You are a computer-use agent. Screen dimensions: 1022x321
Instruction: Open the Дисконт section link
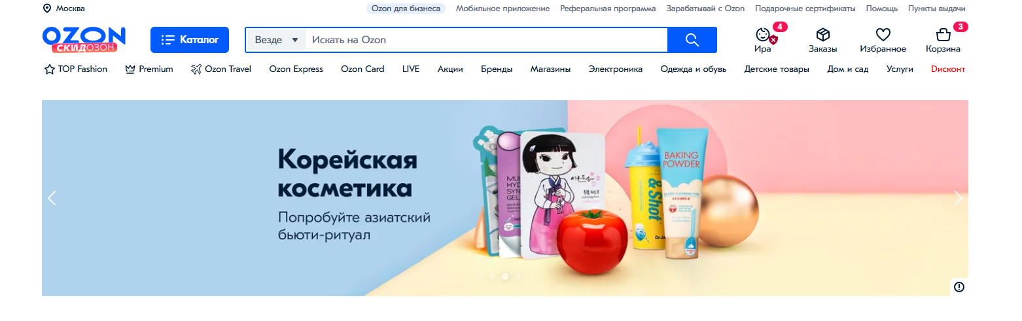tap(948, 69)
